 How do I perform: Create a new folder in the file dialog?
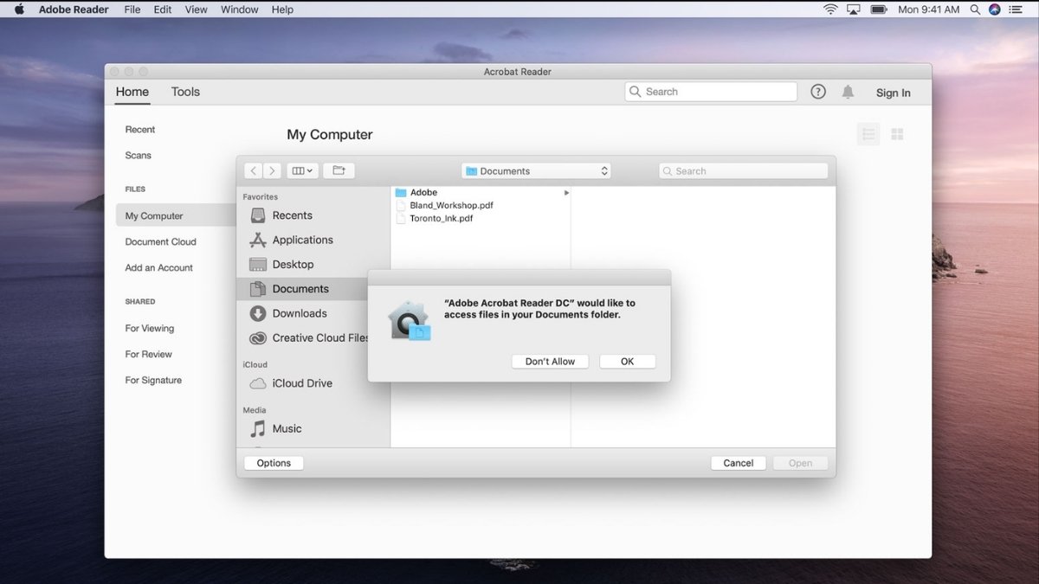click(339, 171)
